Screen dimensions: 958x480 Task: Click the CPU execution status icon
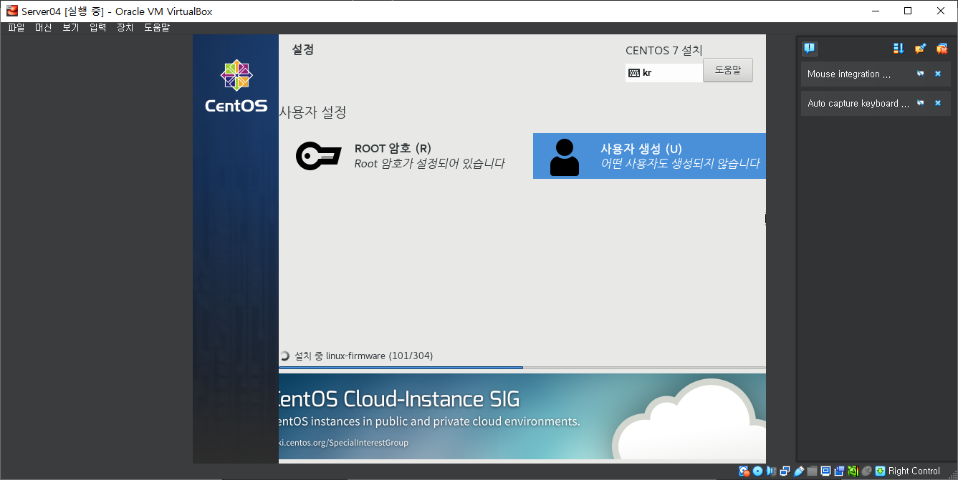pos(853,471)
